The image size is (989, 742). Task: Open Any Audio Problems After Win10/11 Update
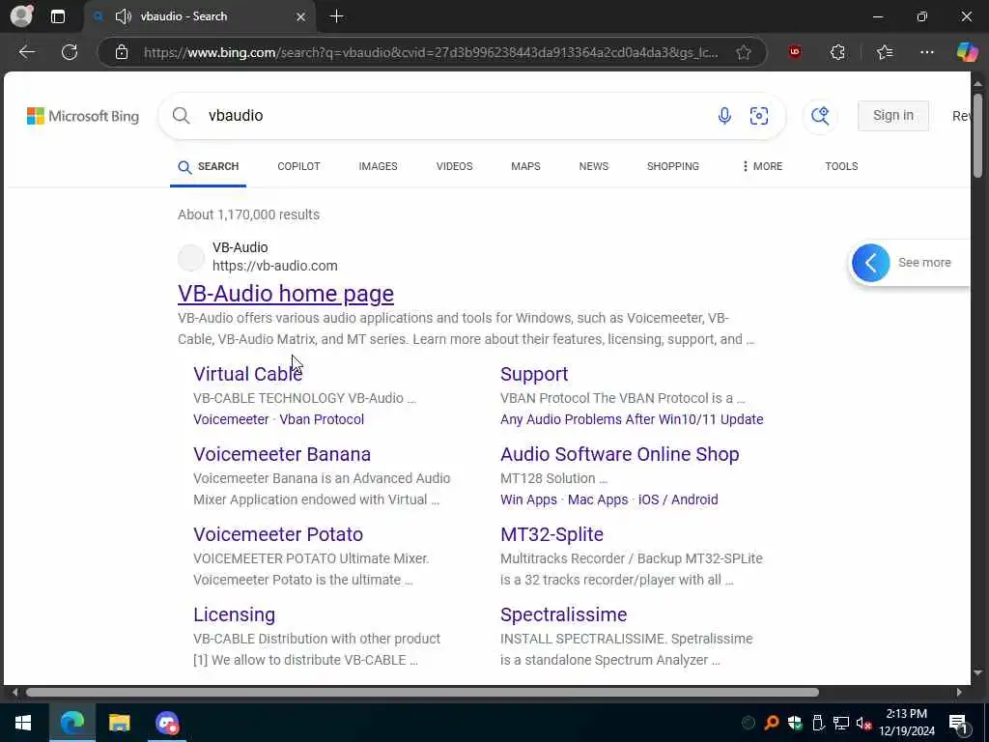click(632, 419)
